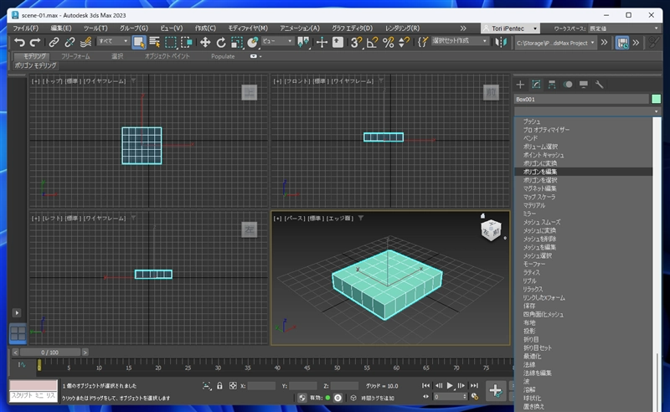Open the Tori iPentec user account dropdown

click(510, 28)
